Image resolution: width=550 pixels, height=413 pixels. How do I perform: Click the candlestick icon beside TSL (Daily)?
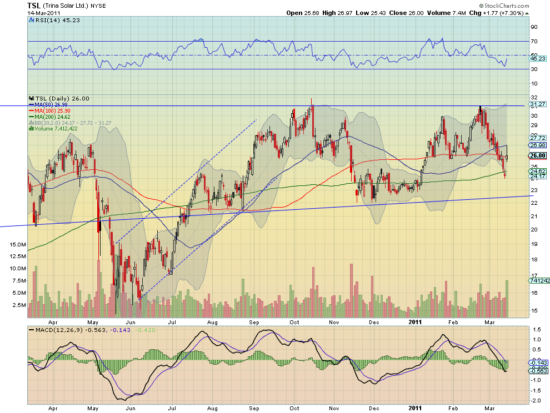pos(32,98)
